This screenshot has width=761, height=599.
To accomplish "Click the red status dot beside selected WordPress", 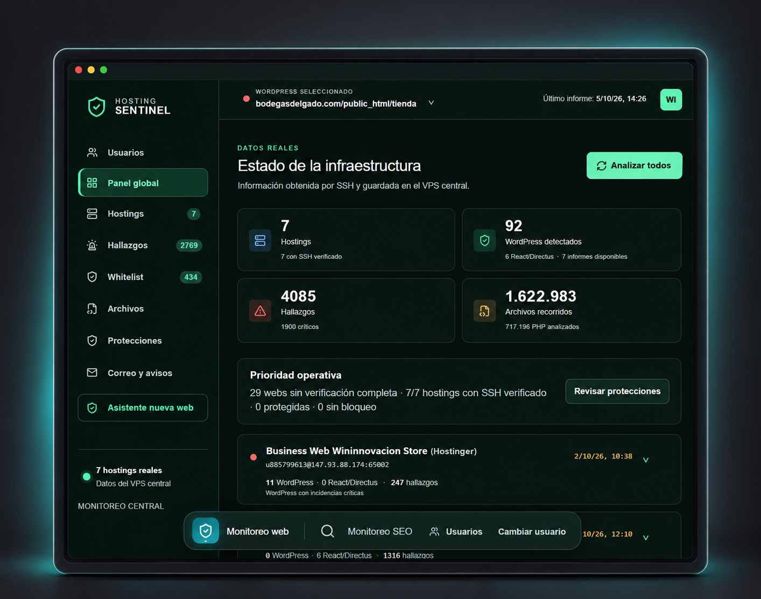I will tap(246, 98).
